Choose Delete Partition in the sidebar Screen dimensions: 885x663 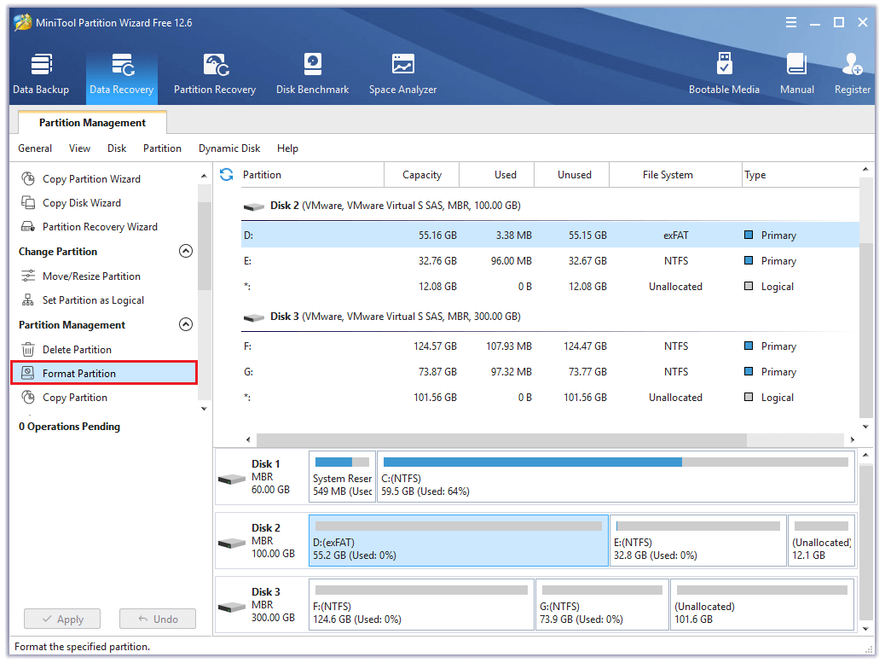pos(77,350)
